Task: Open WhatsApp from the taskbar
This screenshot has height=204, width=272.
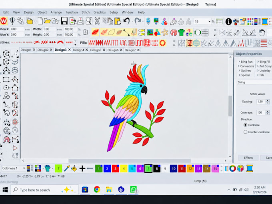Action: click(x=133, y=190)
